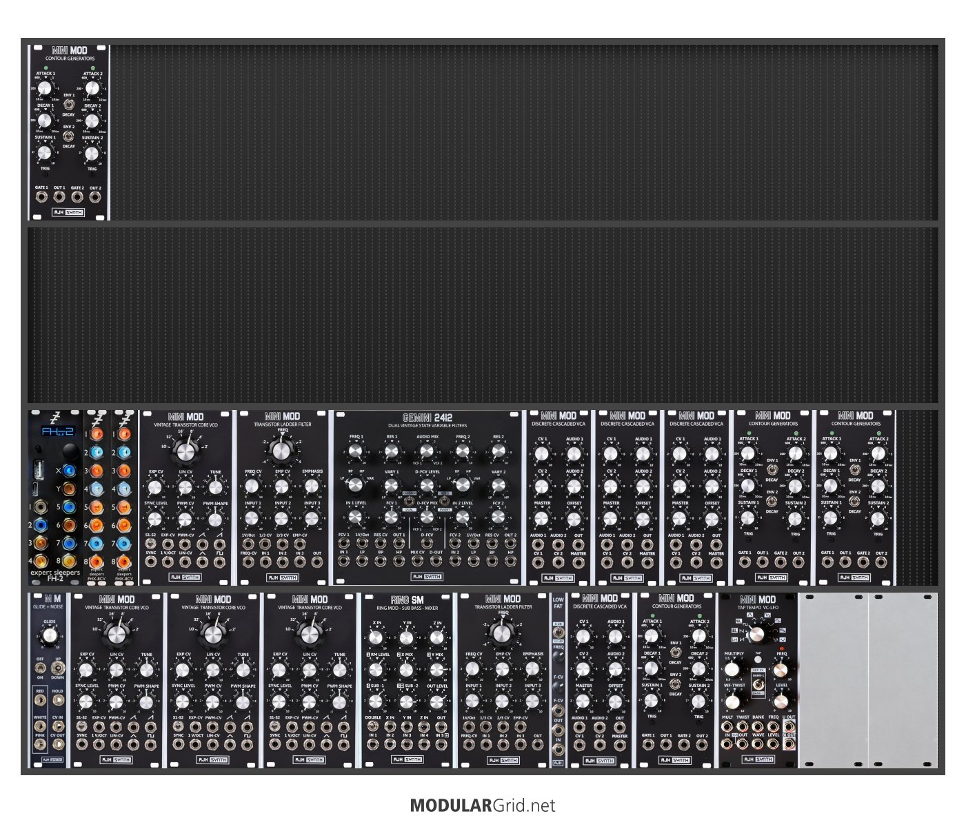This screenshot has width=966, height=820.
Task: Click jack 8 on the FH-2 module
Action: 69,561
